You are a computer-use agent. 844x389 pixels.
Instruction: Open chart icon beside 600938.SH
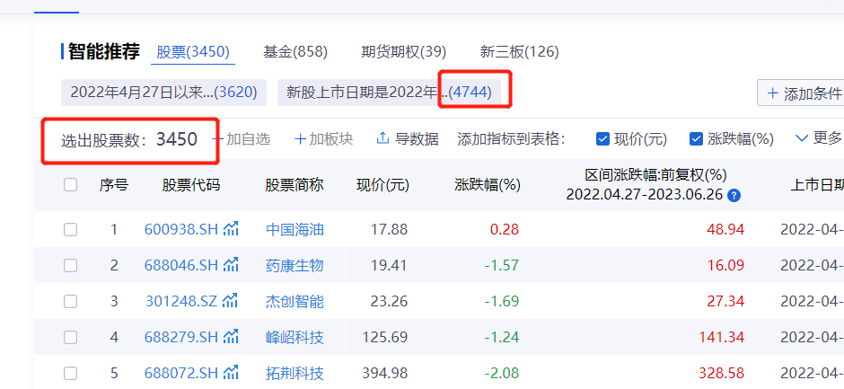coord(231,229)
